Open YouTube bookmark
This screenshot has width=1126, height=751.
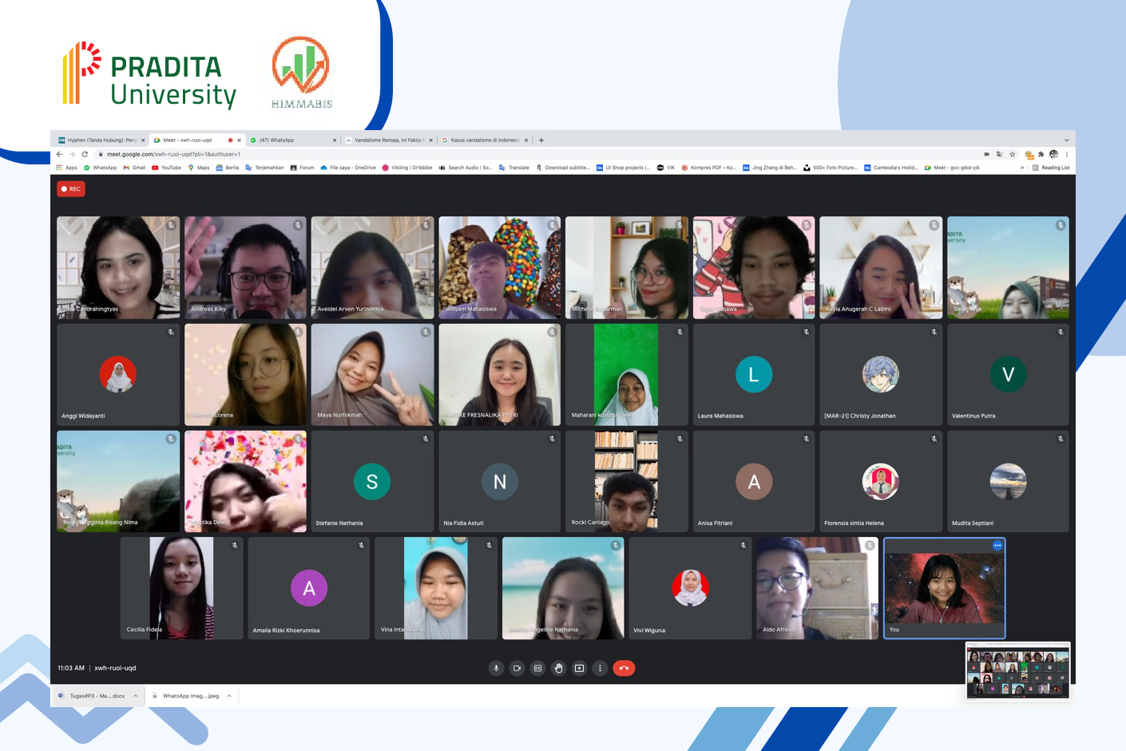tap(166, 168)
